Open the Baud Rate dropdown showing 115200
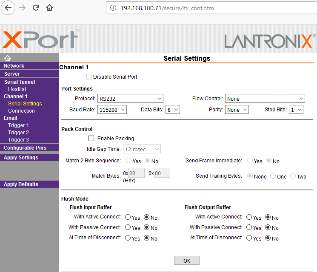 click(112, 110)
